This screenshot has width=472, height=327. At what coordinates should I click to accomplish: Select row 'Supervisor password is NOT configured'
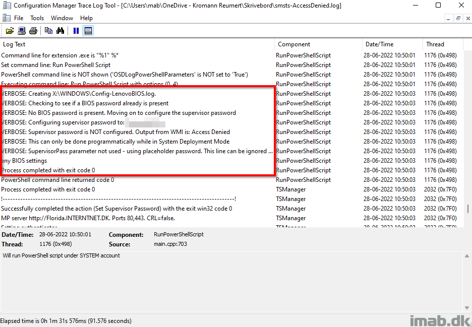231,132
